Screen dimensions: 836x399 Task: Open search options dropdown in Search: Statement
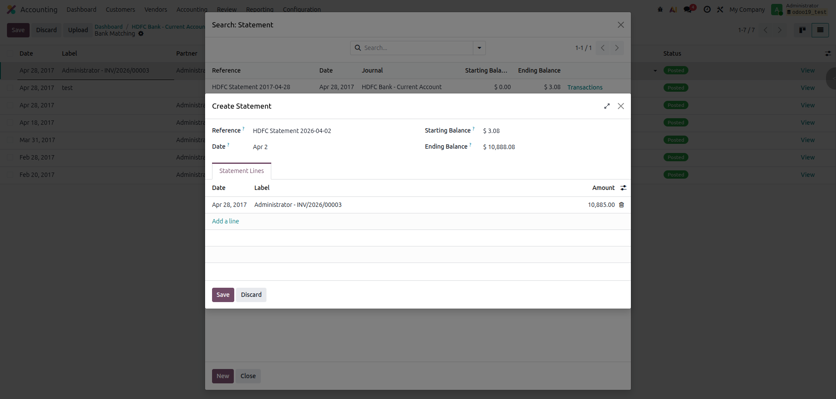tap(479, 48)
